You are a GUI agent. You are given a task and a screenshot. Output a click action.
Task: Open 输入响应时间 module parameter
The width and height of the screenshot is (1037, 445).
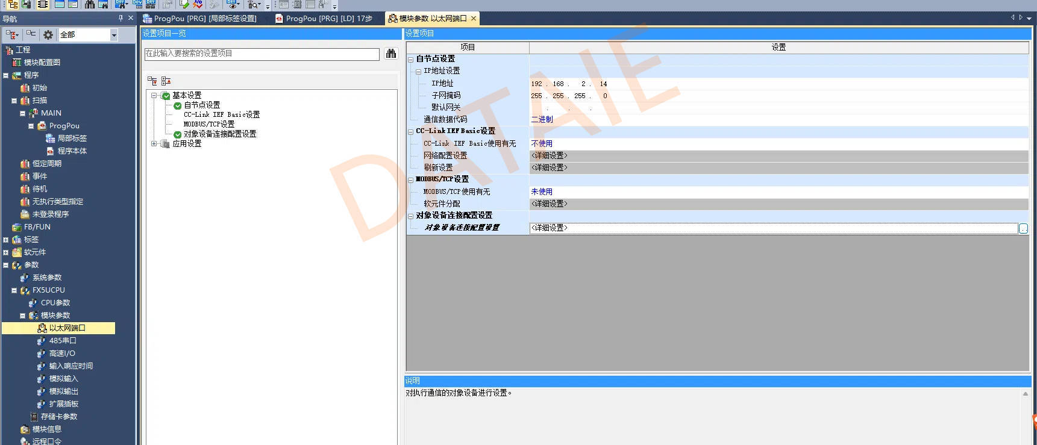click(x=70, y=366)
